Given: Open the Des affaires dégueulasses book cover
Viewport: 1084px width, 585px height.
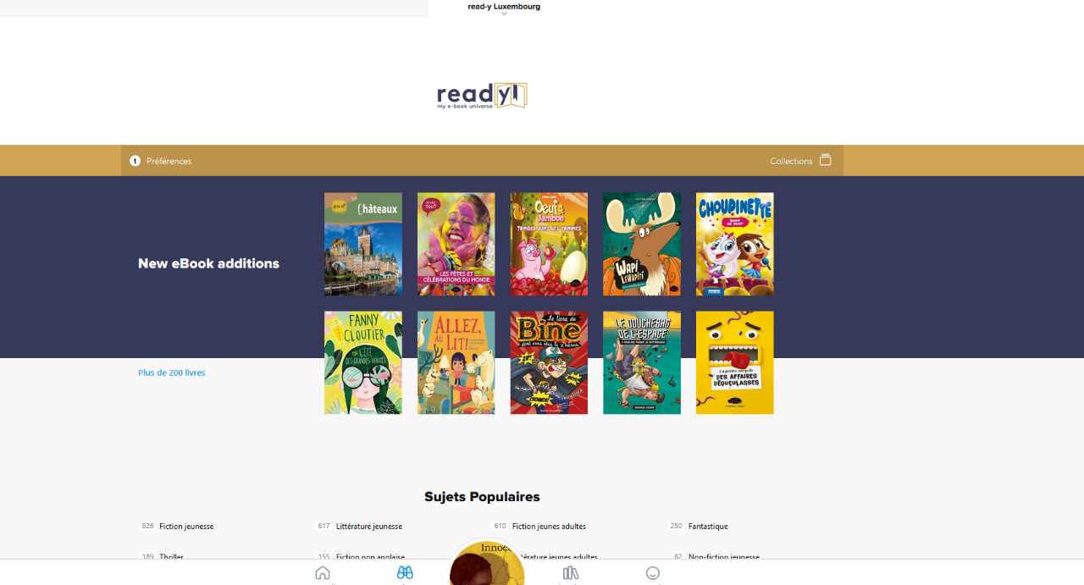Looking at the screenshot, I should pos(735,362).
